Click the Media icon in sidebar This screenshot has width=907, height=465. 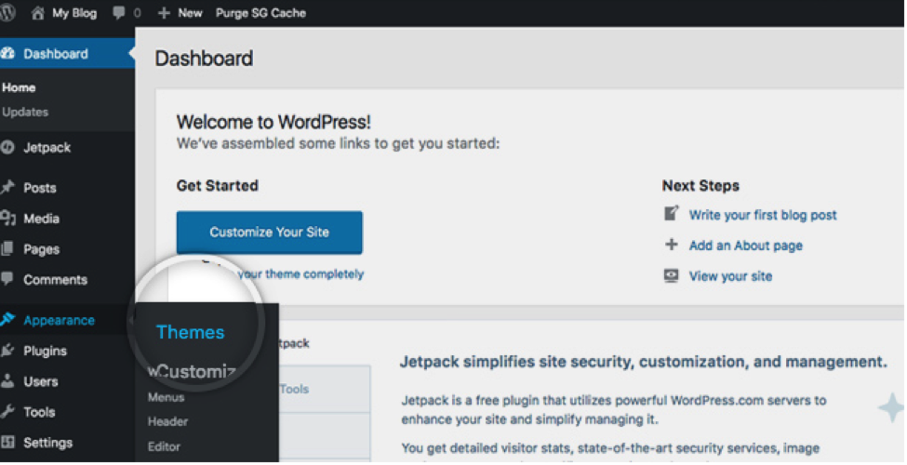tap(7, 218)
